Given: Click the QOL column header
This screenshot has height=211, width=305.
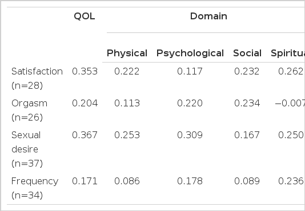Looking at the screenshot, I should (x=85, y=16).
